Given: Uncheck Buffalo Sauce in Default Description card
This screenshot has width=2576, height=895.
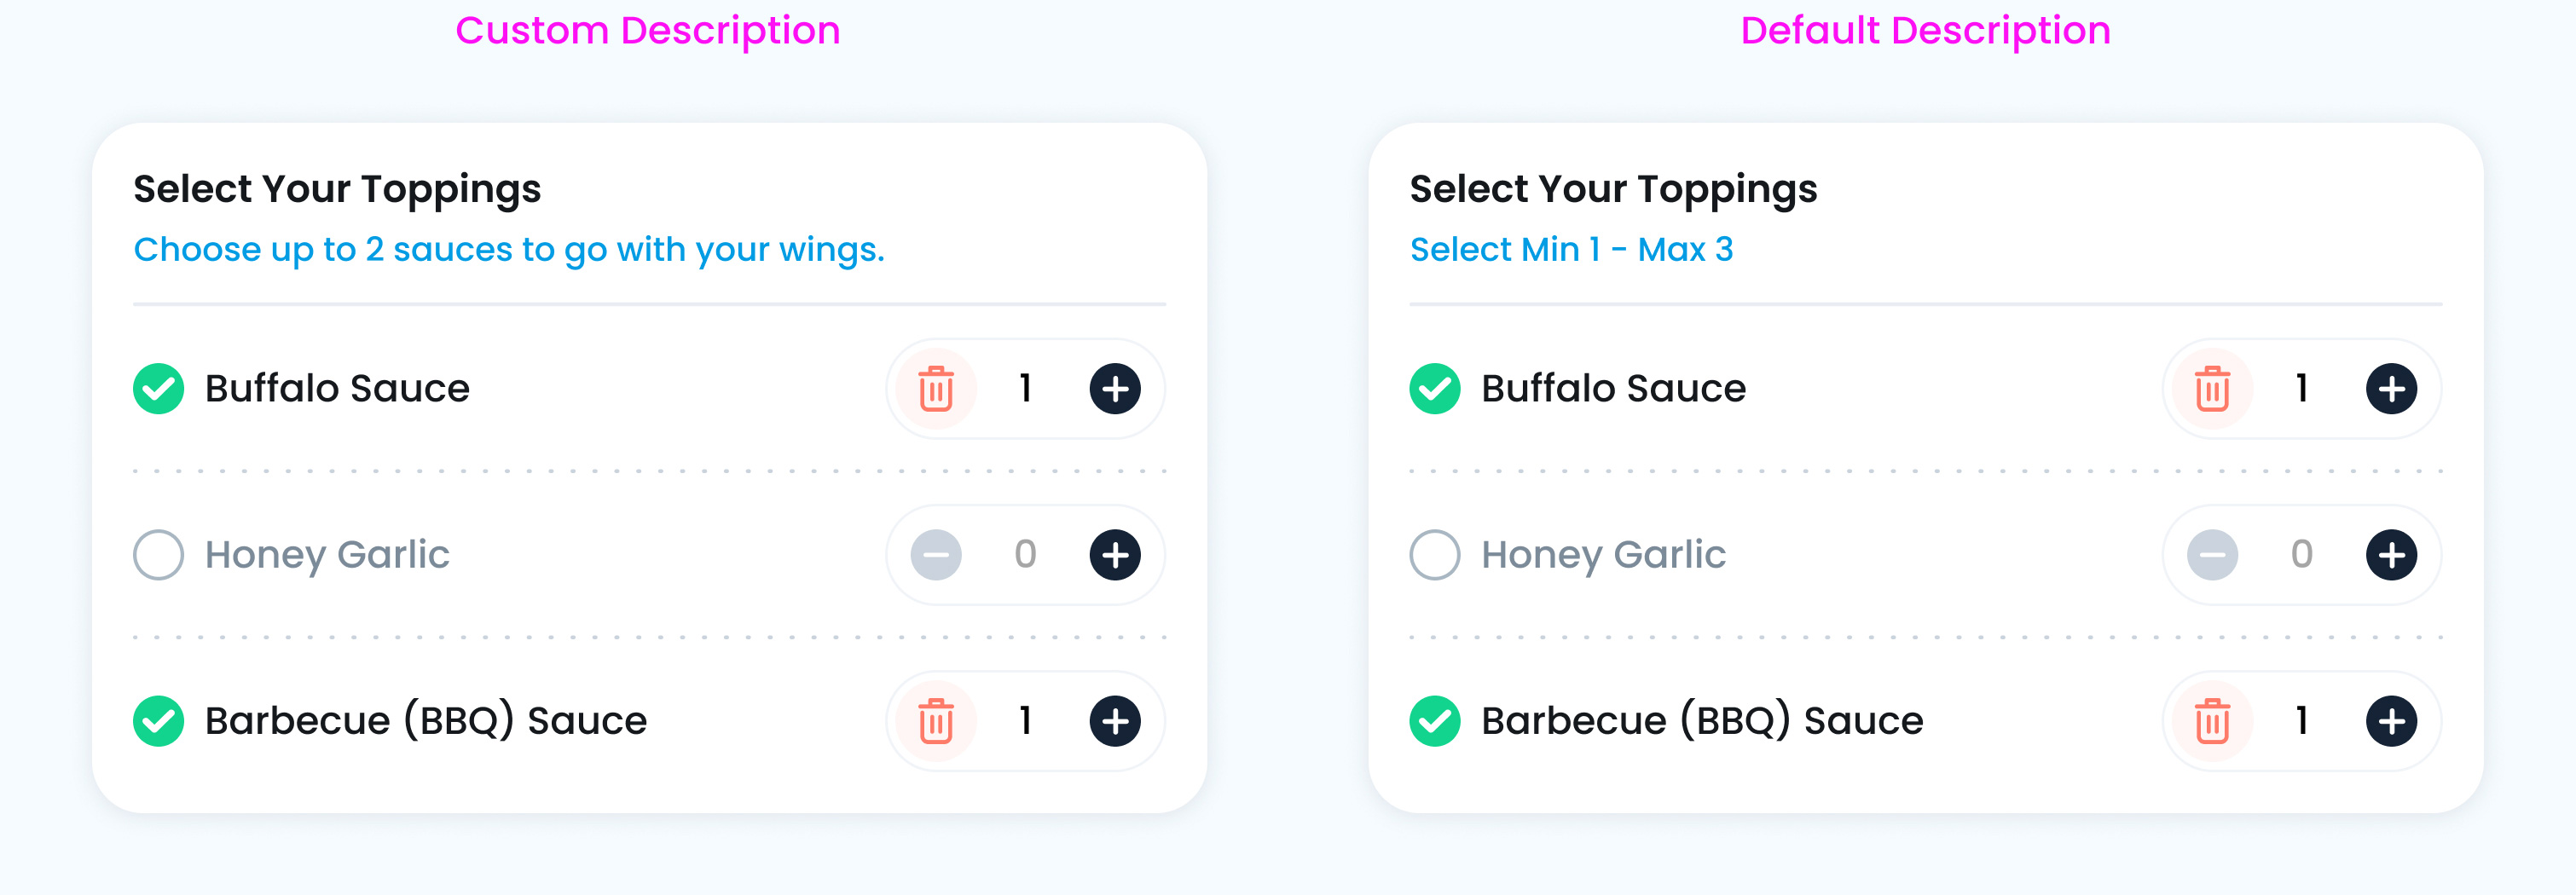Looking at the screenshot, I should click(x=1434, y=388).
